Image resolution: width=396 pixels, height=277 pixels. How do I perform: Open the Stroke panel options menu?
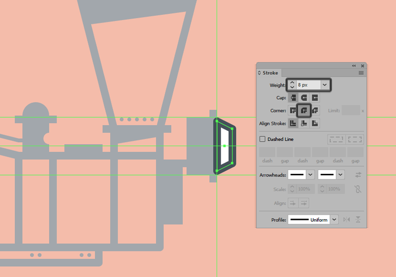(x=361, y=73)
